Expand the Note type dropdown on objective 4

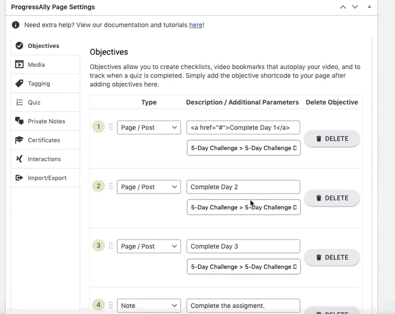click(149, 305)
